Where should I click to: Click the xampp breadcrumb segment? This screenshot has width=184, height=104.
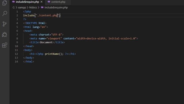22,8
